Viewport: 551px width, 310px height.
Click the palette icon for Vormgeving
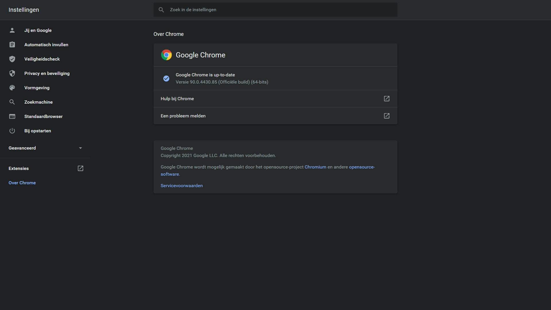[x=12, y=88]
